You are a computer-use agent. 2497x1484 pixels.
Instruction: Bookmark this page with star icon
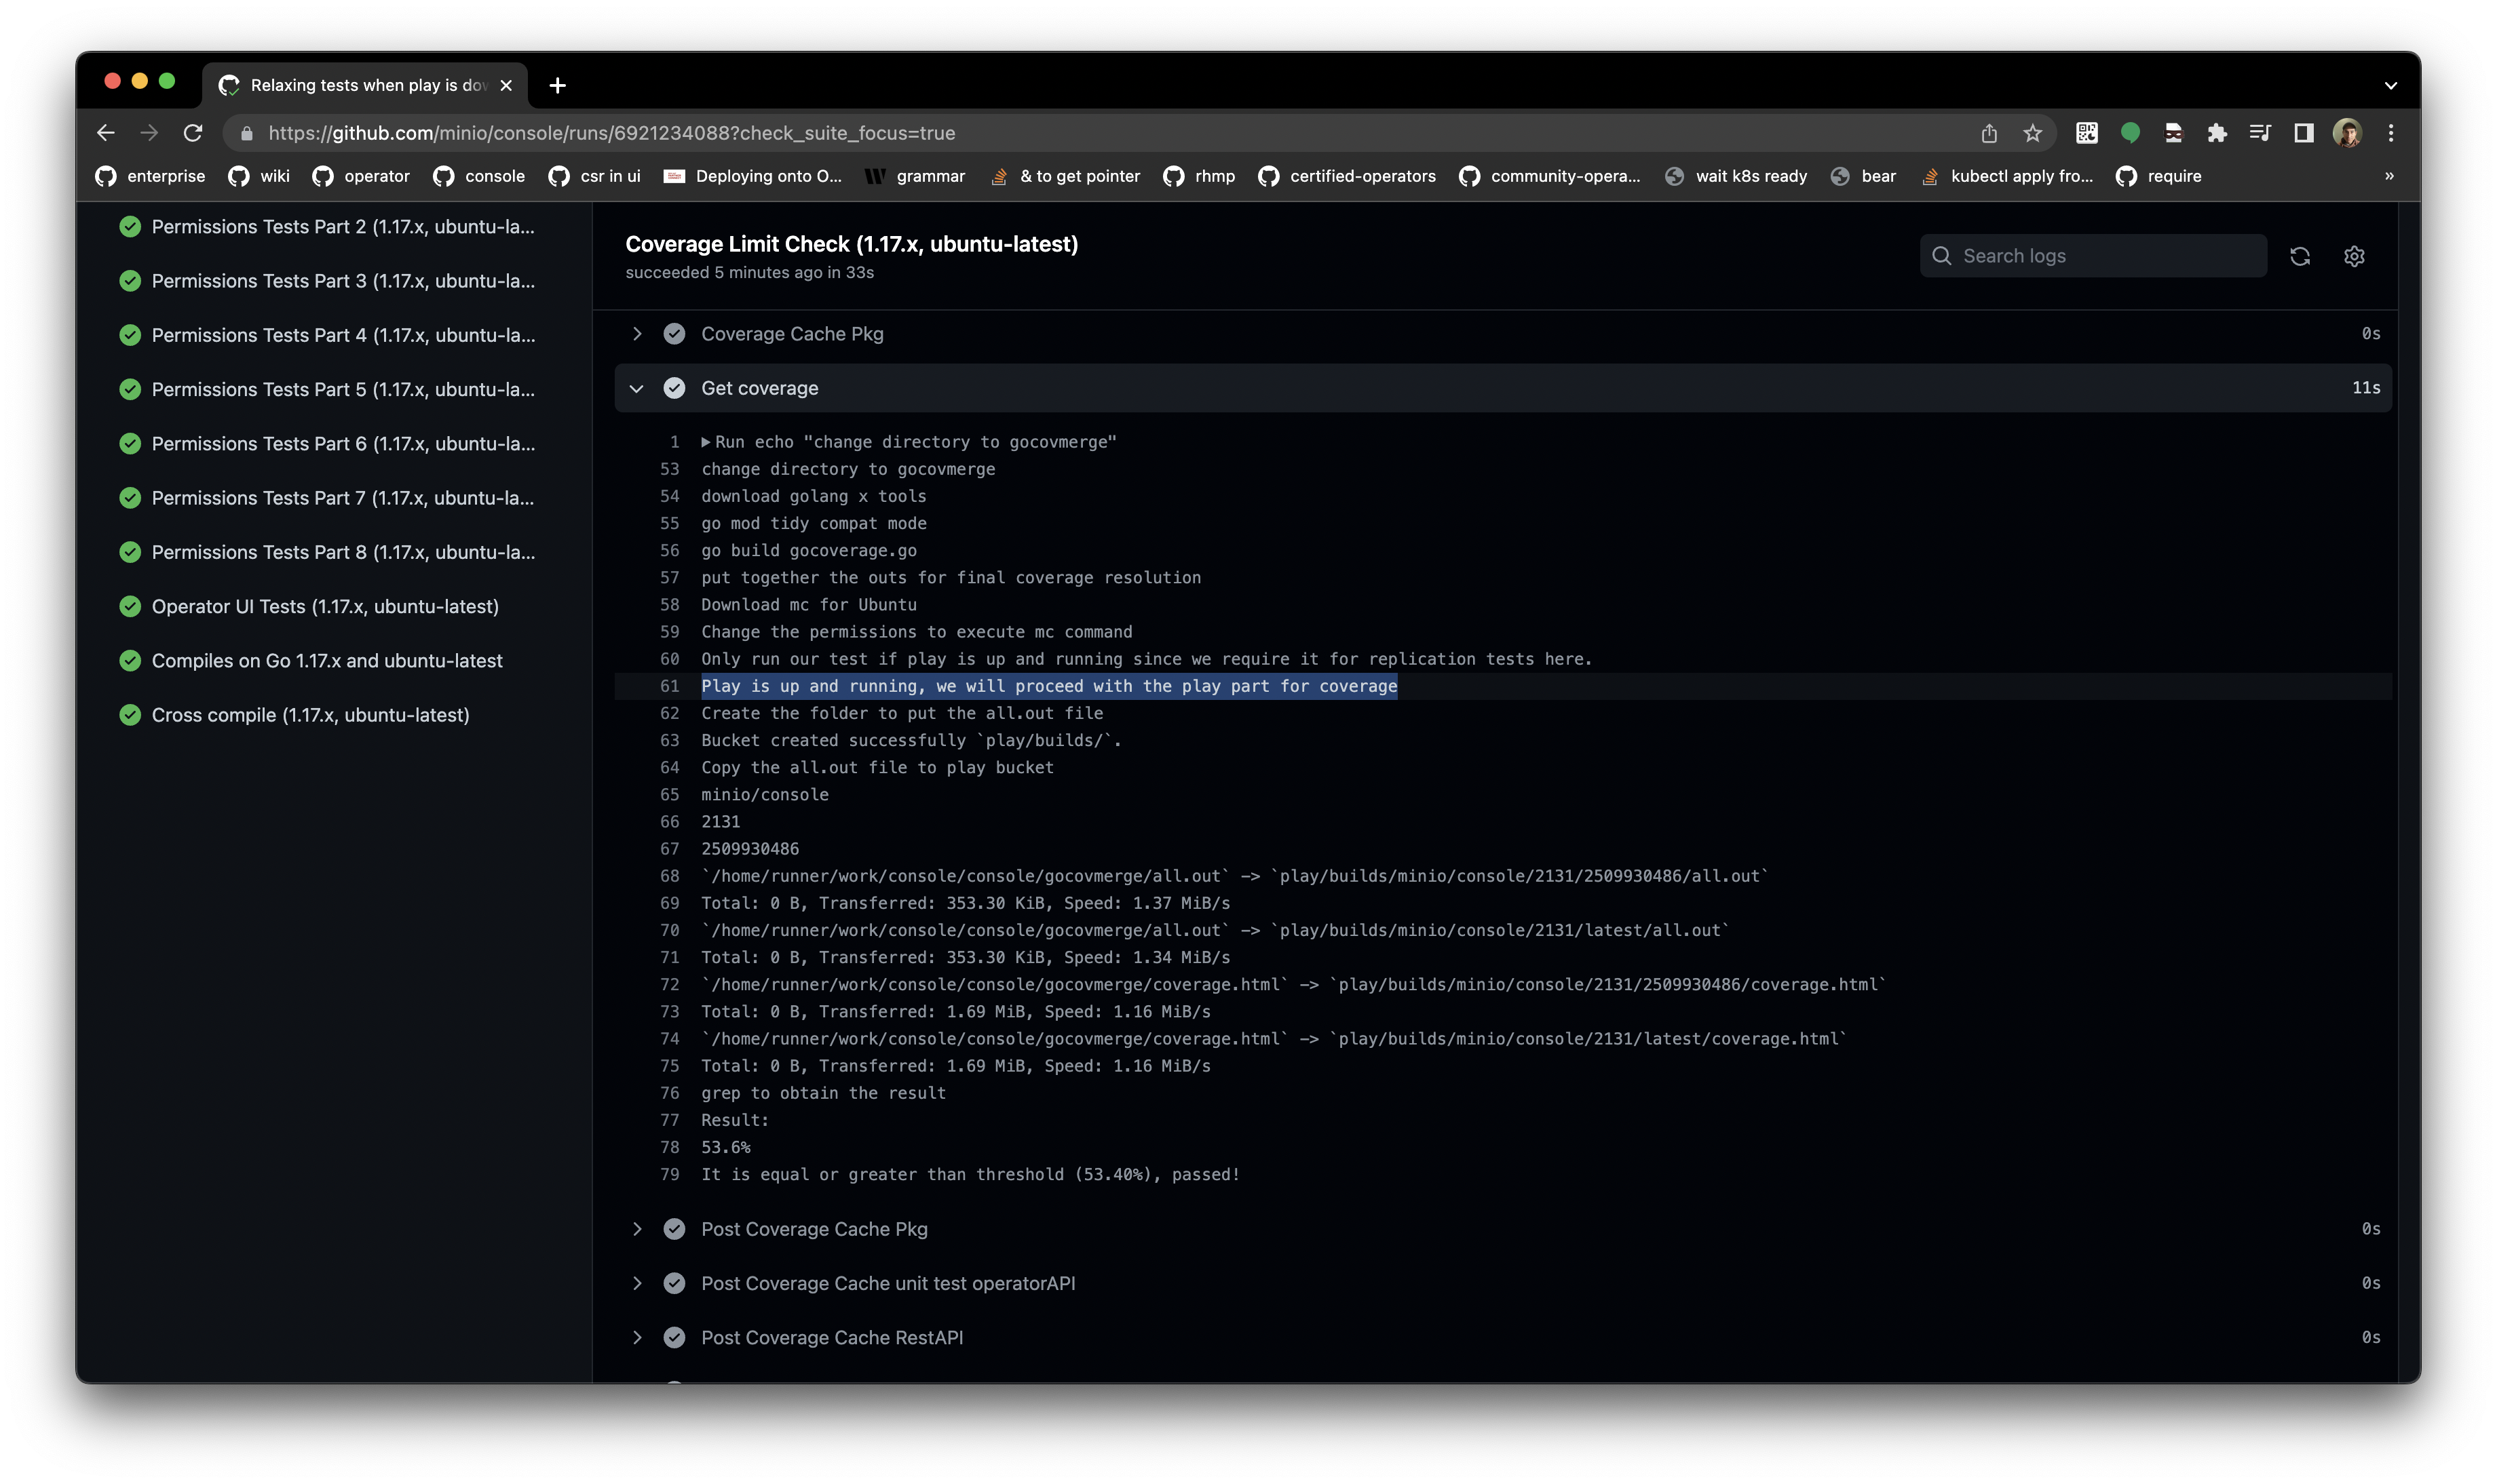pos(2032,133)
